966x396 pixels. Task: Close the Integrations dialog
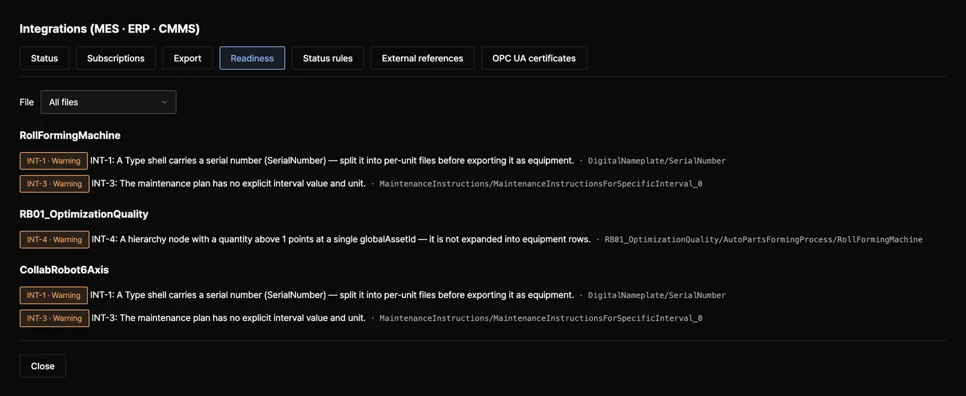[43, 366]
